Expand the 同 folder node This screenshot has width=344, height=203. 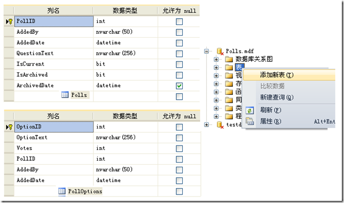216,100
